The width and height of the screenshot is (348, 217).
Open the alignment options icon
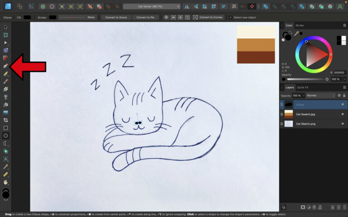[223, 6]
